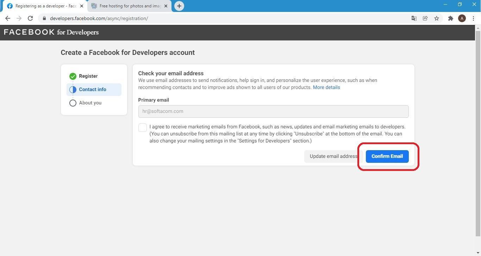Click the browser Back arrow
Screen dimensions: 481x256
coord(8,18)
